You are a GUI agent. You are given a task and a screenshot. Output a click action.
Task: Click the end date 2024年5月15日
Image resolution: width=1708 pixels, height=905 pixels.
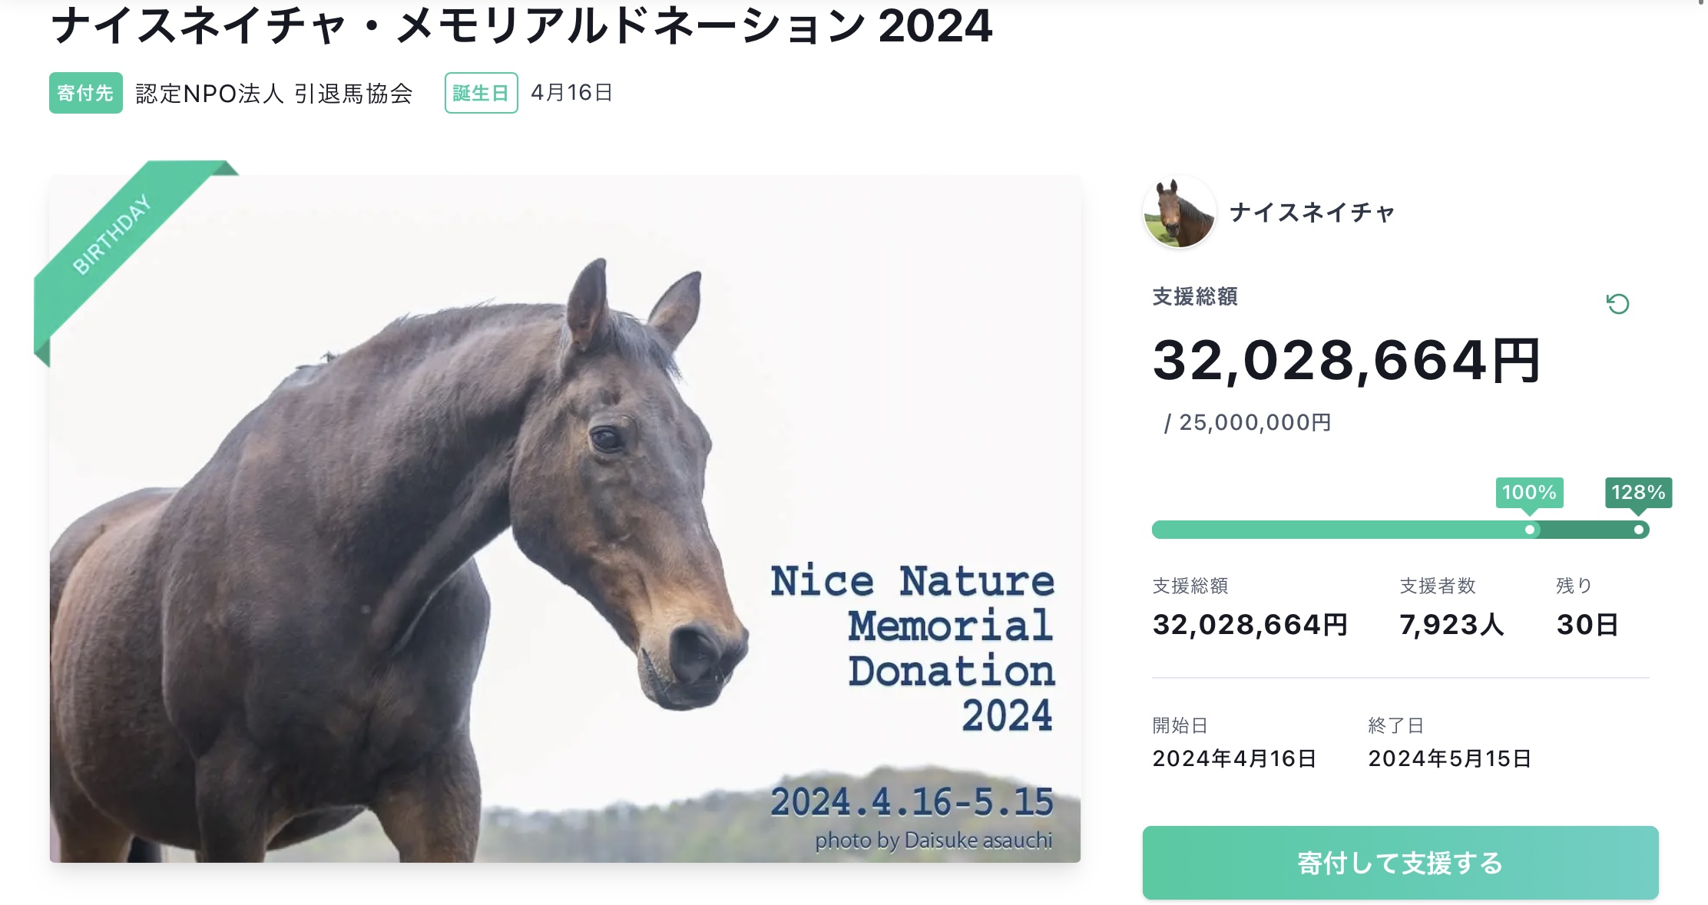pos(1449,758)
